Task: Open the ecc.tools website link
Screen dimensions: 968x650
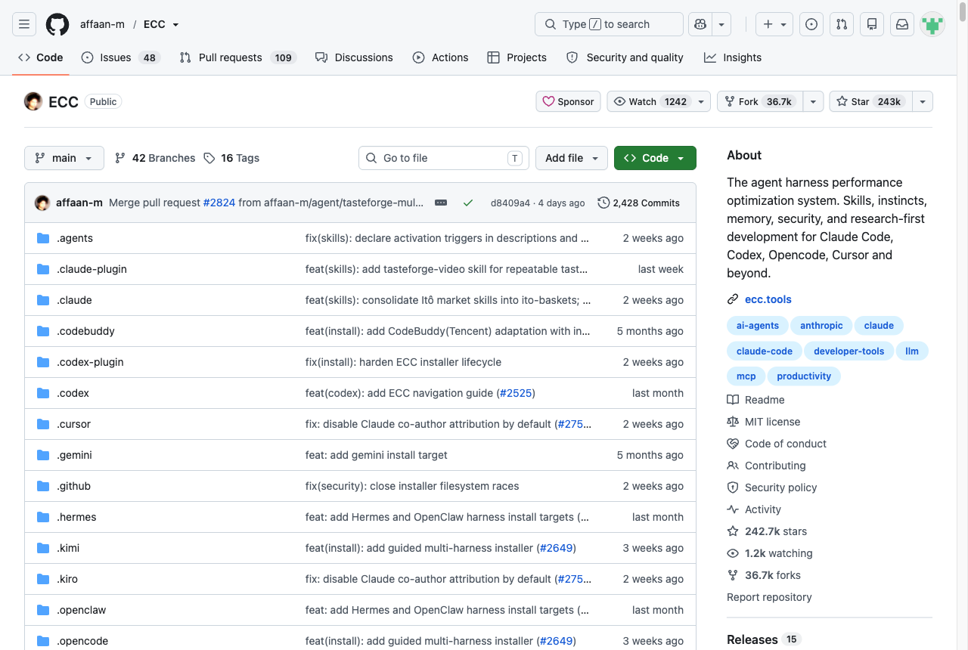Action: click(x=768, y=299)
